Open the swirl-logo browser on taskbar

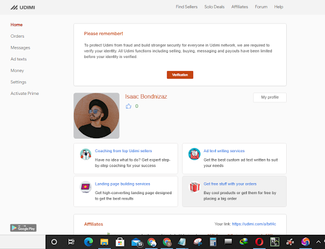pyautogui.click(x=306, y=242)
